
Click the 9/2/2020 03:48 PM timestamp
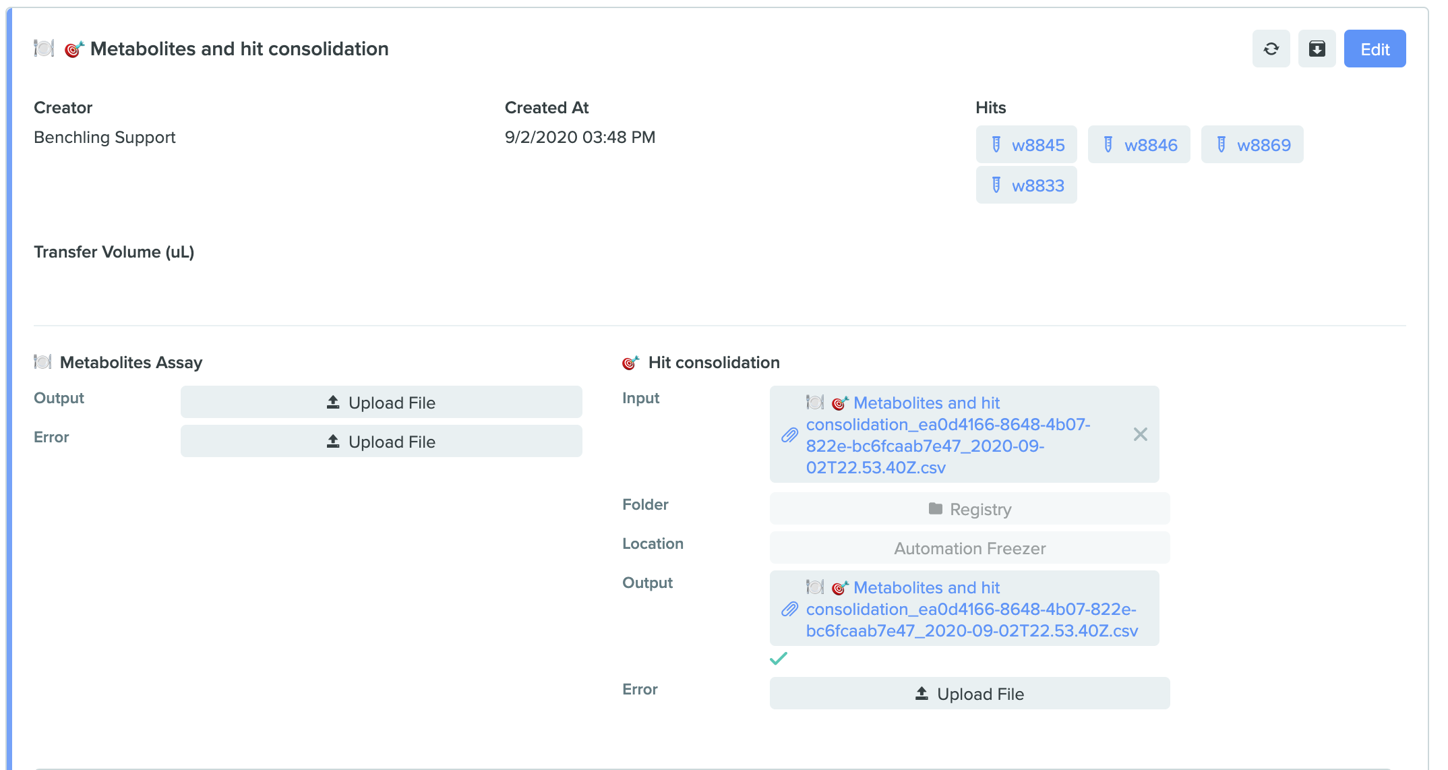[580, 138]
